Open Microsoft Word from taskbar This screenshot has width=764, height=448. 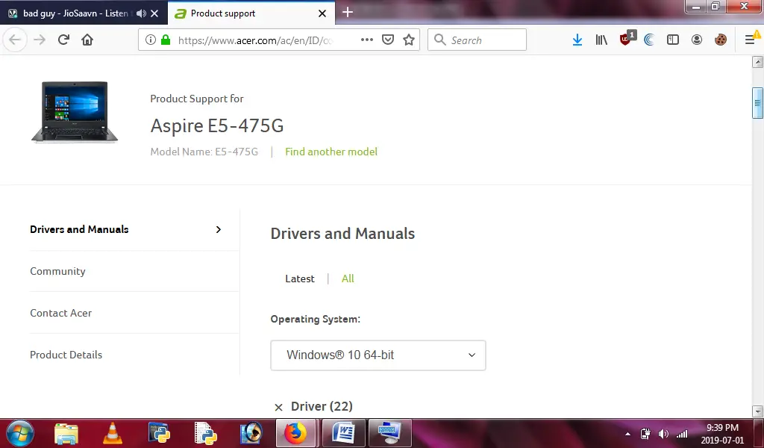tap(343, 433)
